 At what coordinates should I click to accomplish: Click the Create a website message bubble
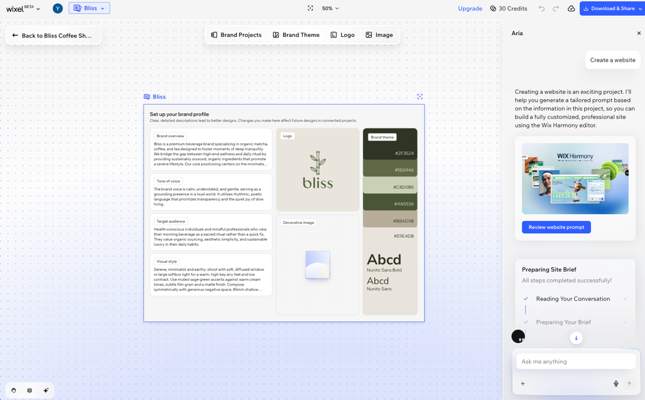pyautogui.click(x=613, y=60)
